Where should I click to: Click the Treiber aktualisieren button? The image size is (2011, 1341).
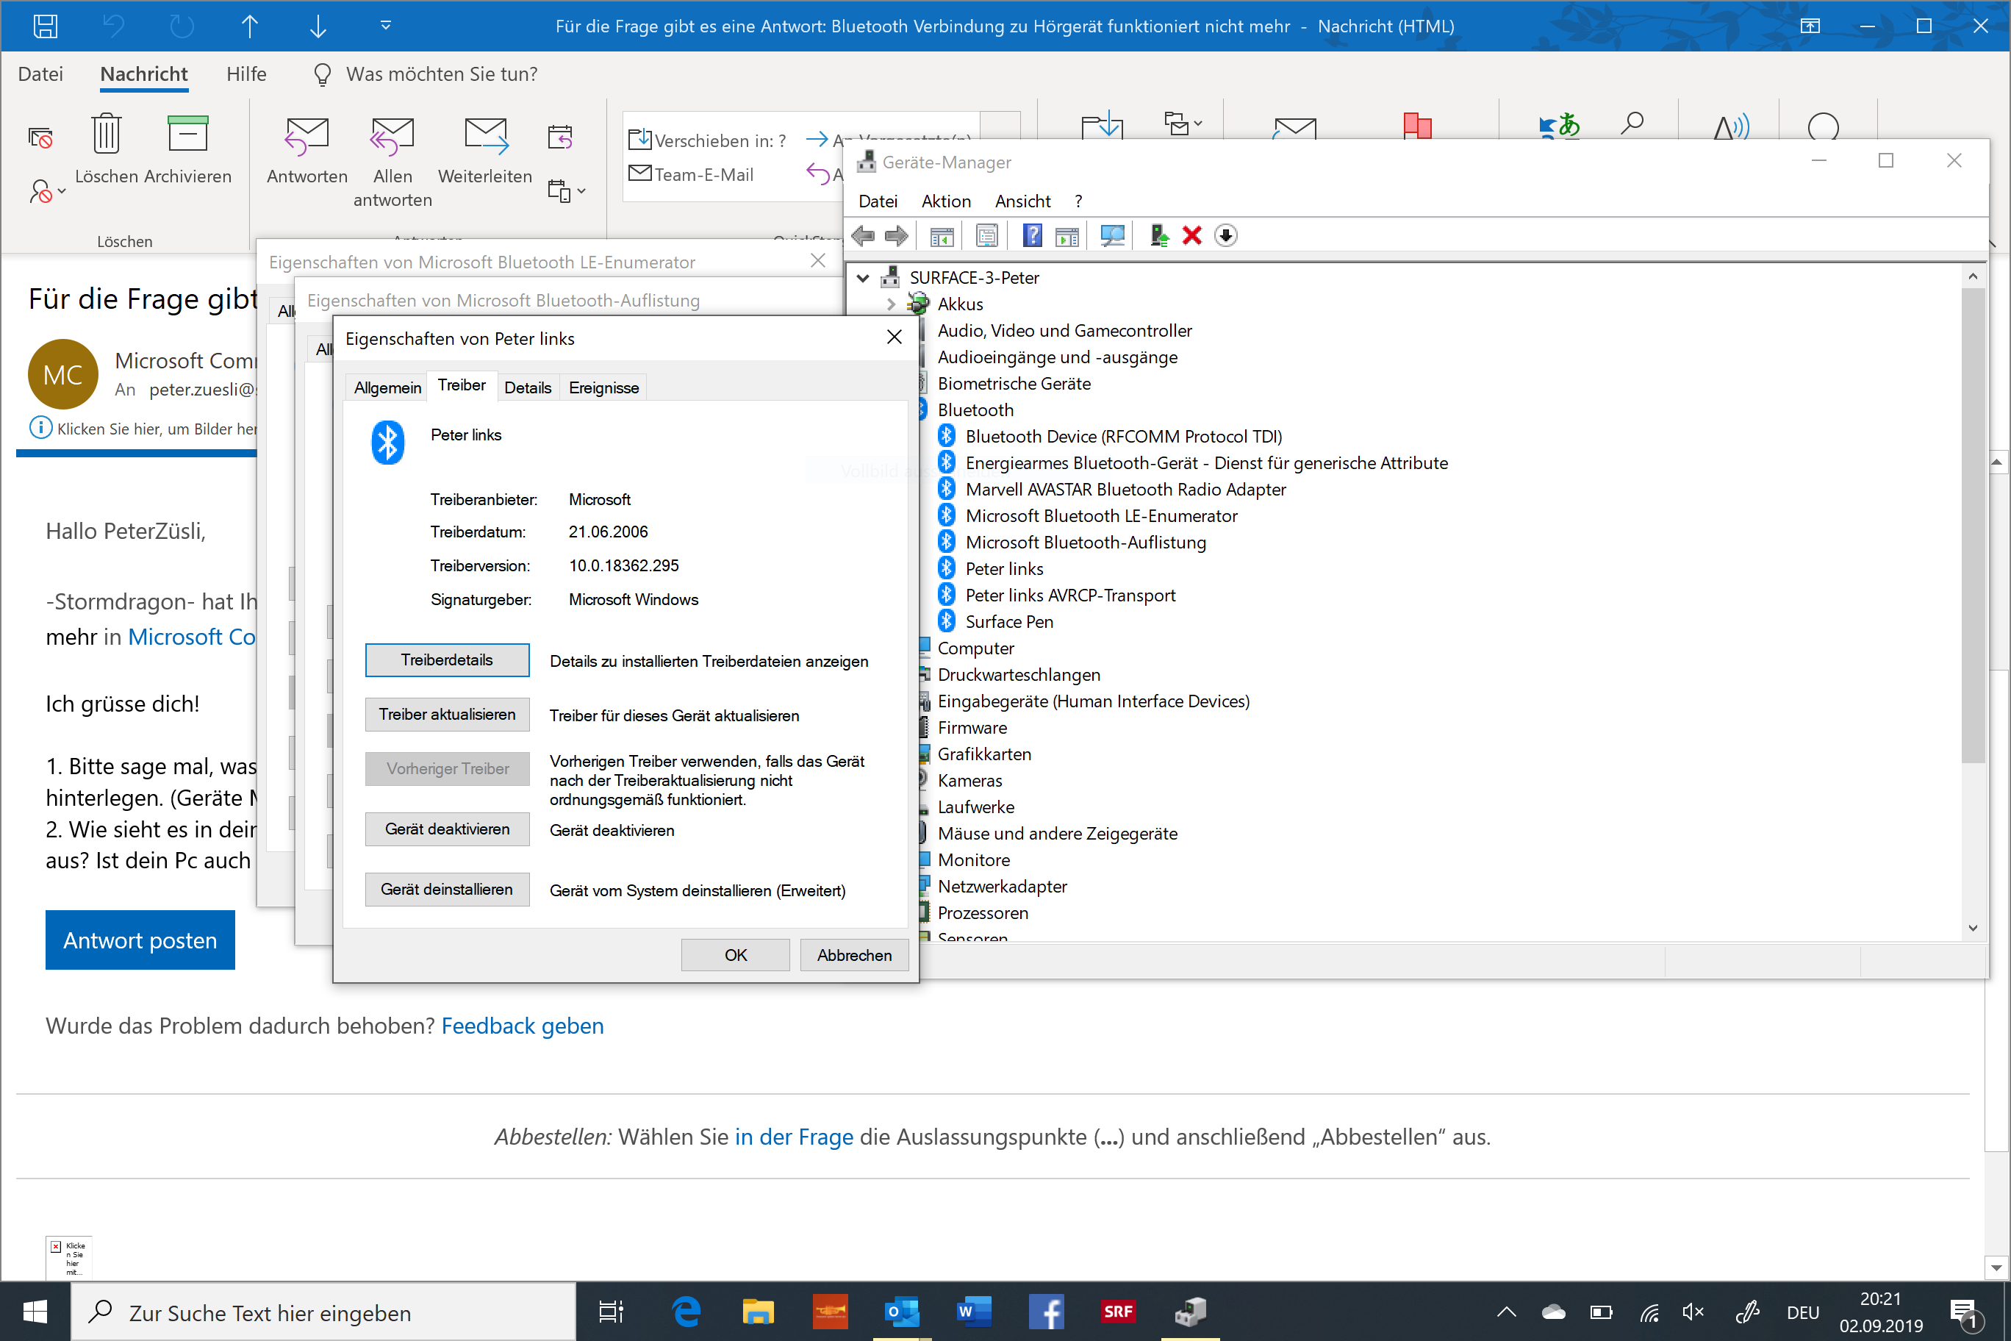(446, 714)
